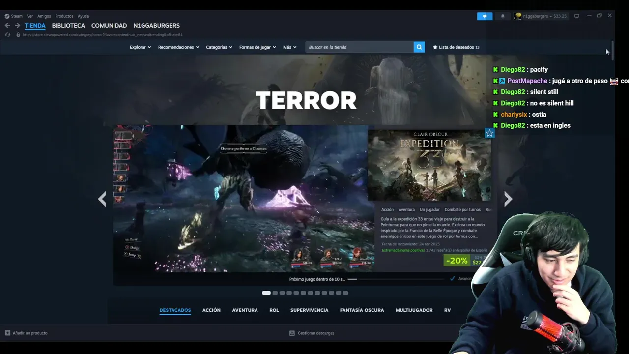Select the SUPERVIVENCIA tab

309,310
